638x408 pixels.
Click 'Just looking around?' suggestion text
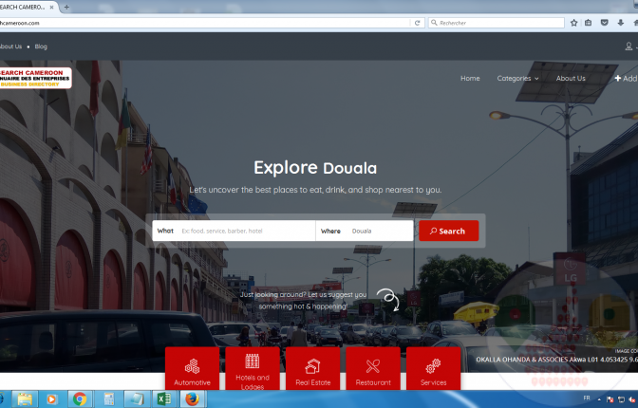(x=303, y=300)
